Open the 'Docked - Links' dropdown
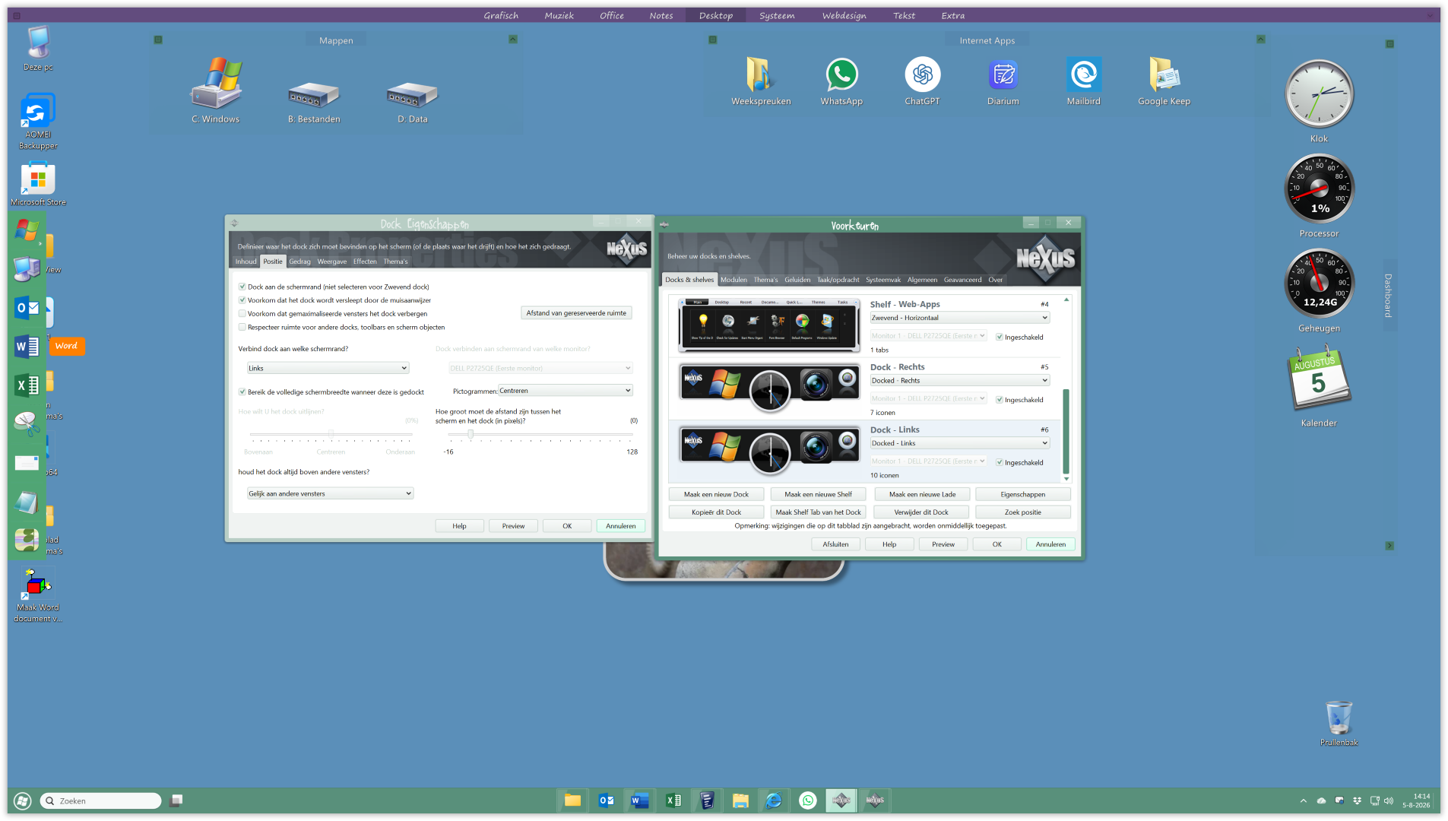This screenshot has width=1448, height=821. [960, 444]
